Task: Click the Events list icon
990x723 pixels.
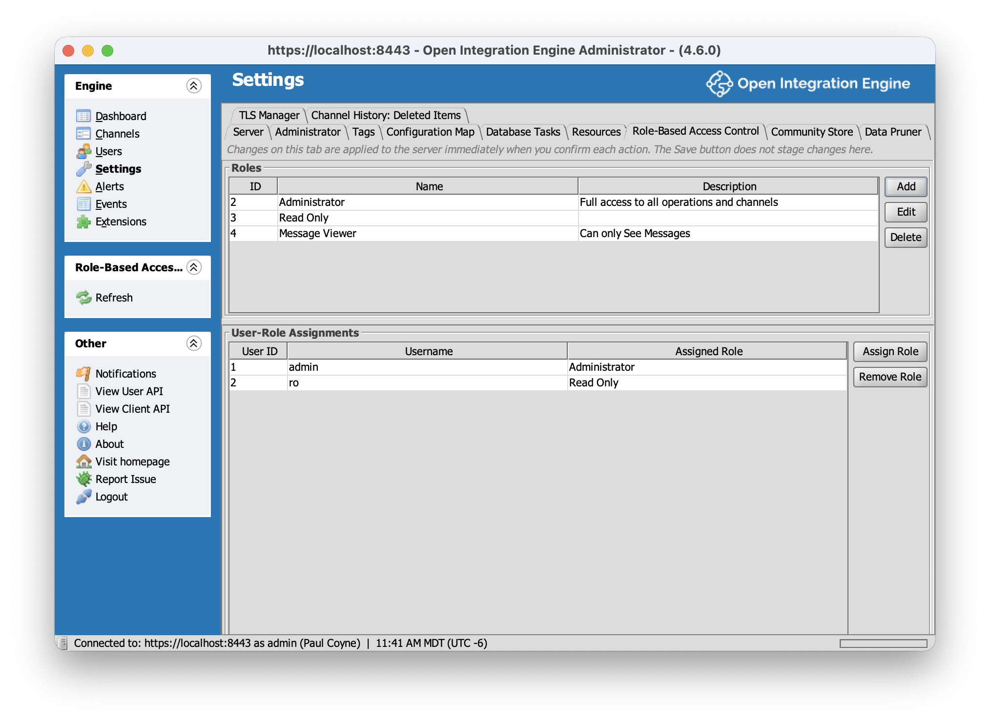Action: click(x=83, y=204)
